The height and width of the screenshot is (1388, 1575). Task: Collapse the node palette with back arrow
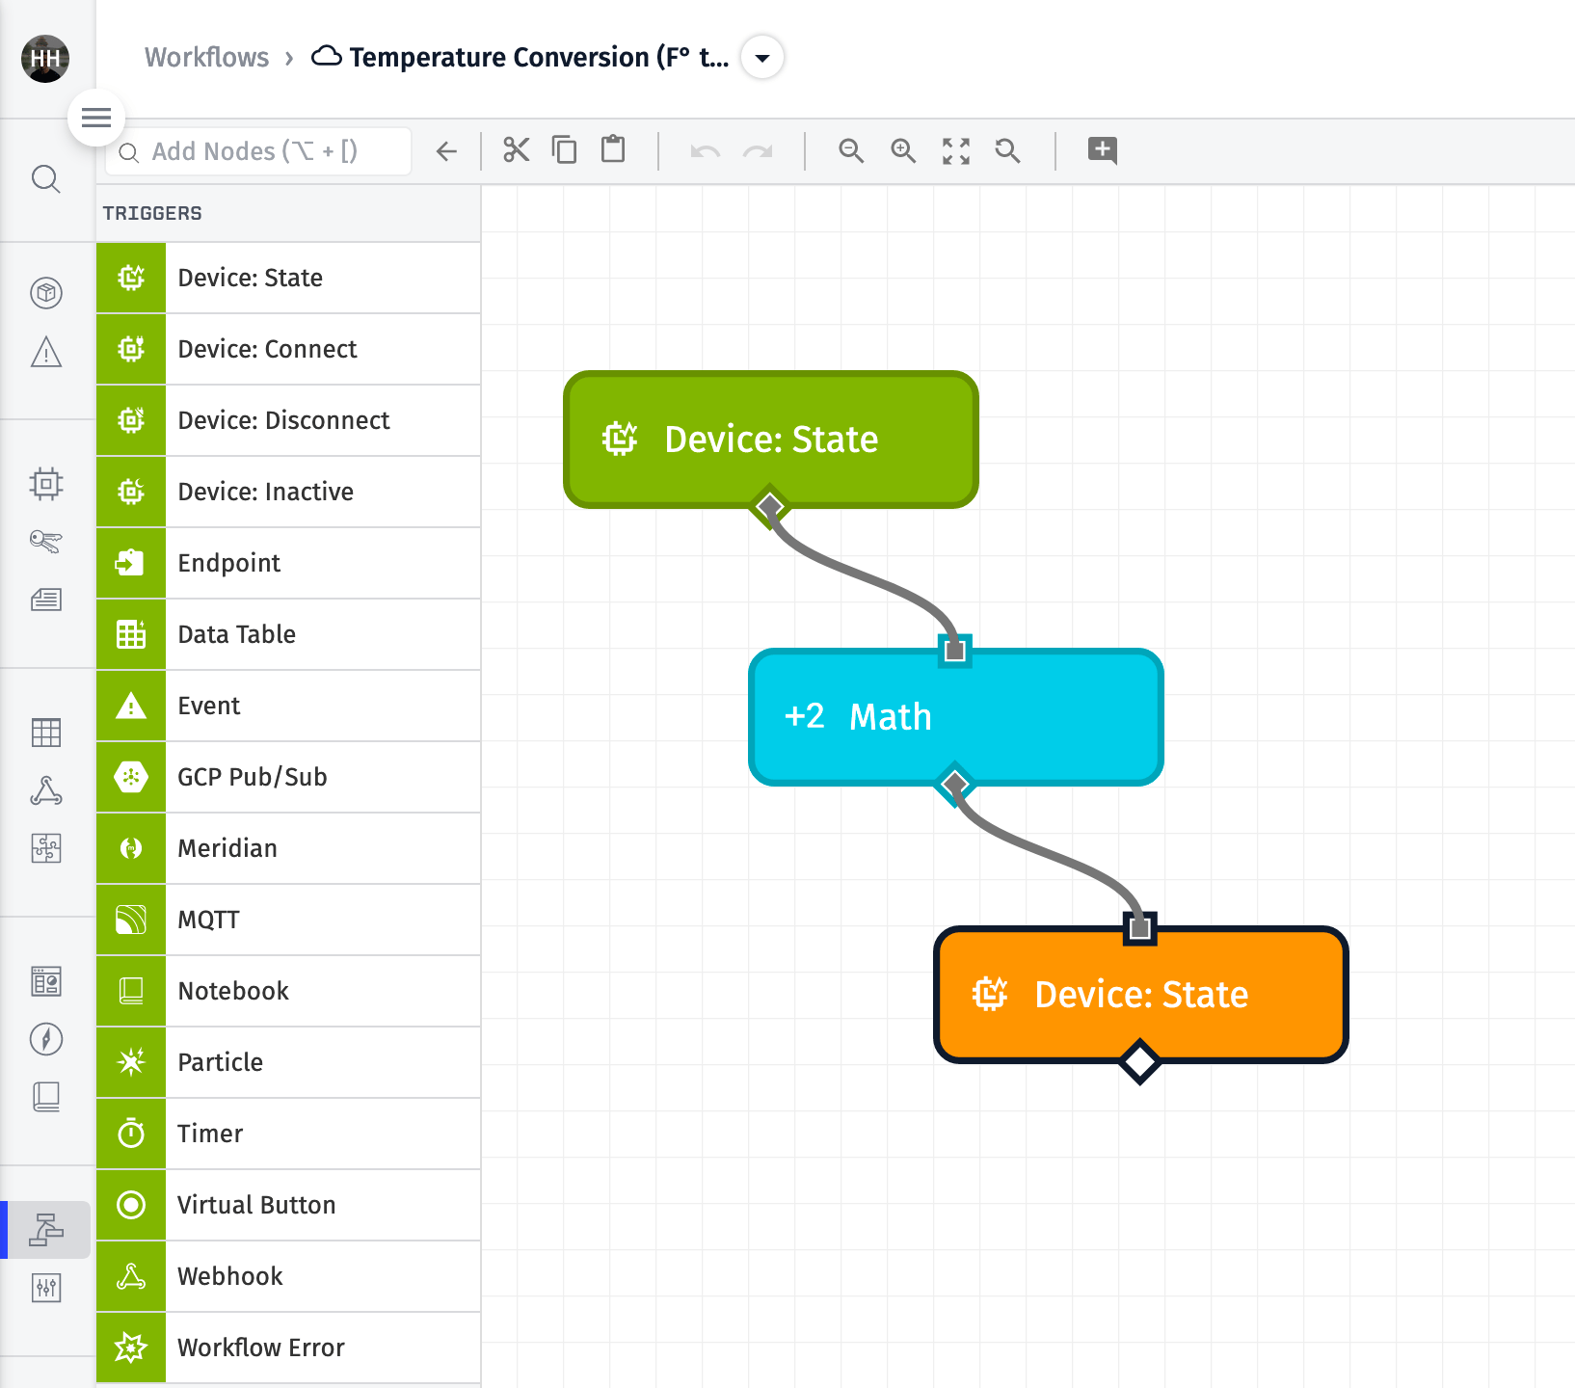pos(446,151)
